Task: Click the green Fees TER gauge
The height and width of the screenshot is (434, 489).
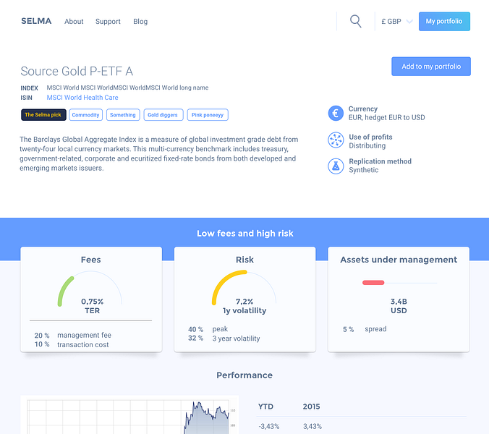Action: pos(90,288)
